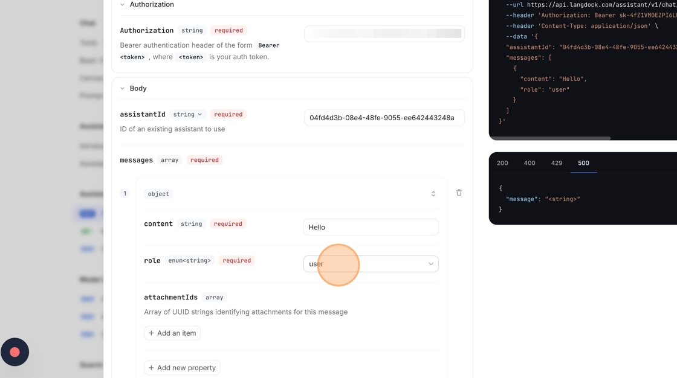Click the attachmentIds property name

coord(170,298)
